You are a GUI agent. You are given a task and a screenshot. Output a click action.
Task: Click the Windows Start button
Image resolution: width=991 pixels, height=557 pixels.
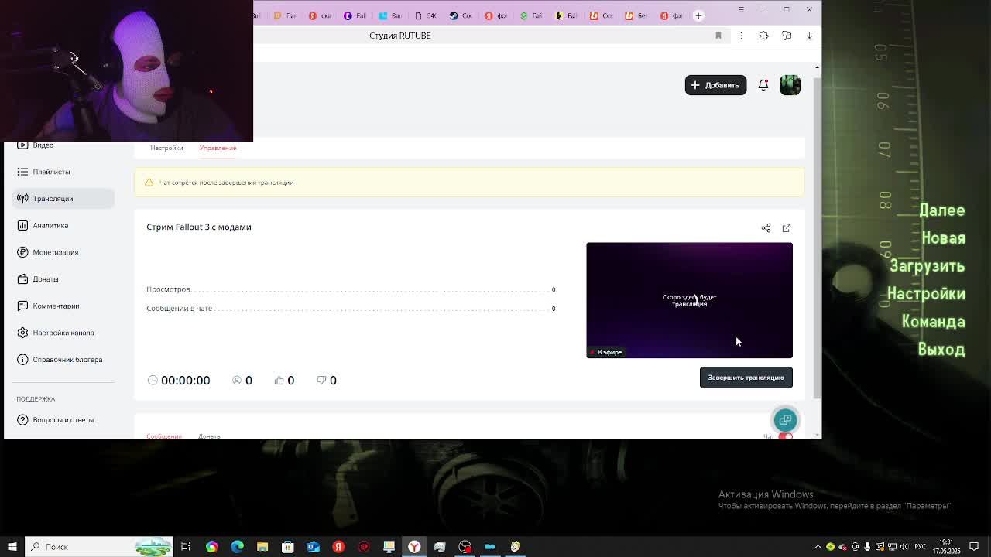(x=12, y=547)
